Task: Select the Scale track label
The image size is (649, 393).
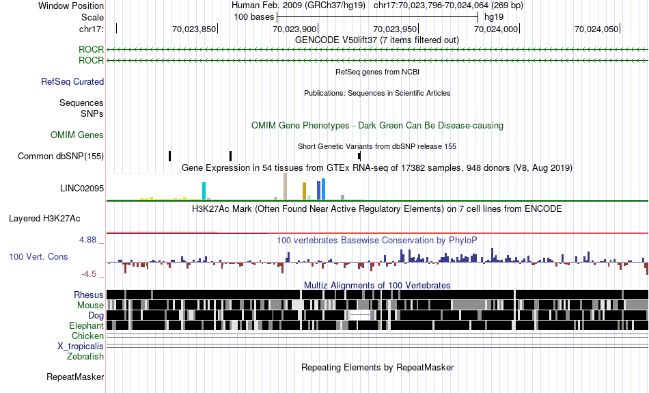Action: 92,17
